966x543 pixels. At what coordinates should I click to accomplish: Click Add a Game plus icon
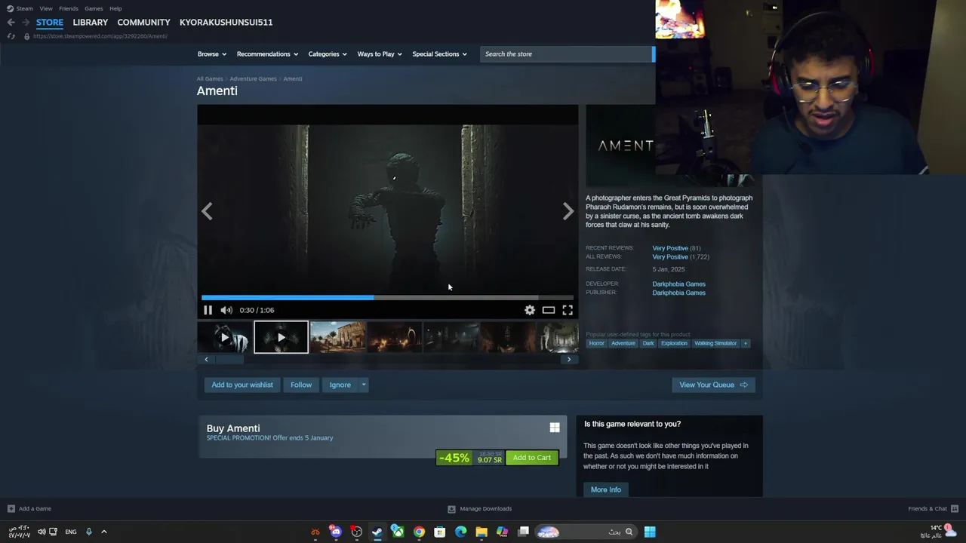coord(11,508)
